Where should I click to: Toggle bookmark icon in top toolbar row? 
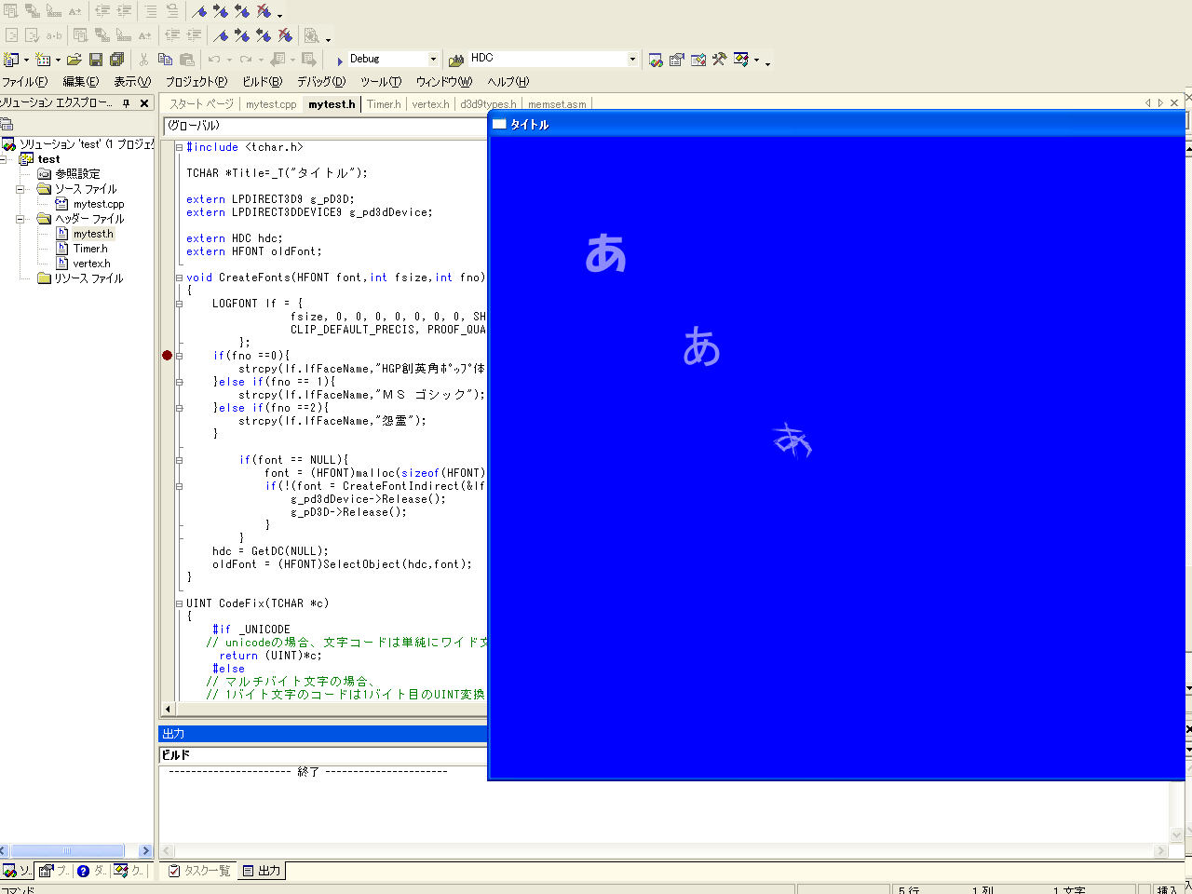click(x=199, y=11)
